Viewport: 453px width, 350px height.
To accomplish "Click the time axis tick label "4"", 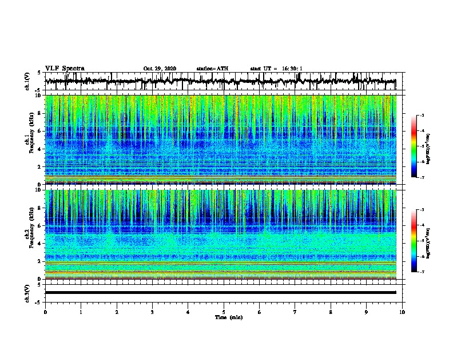I will (188, 312).
